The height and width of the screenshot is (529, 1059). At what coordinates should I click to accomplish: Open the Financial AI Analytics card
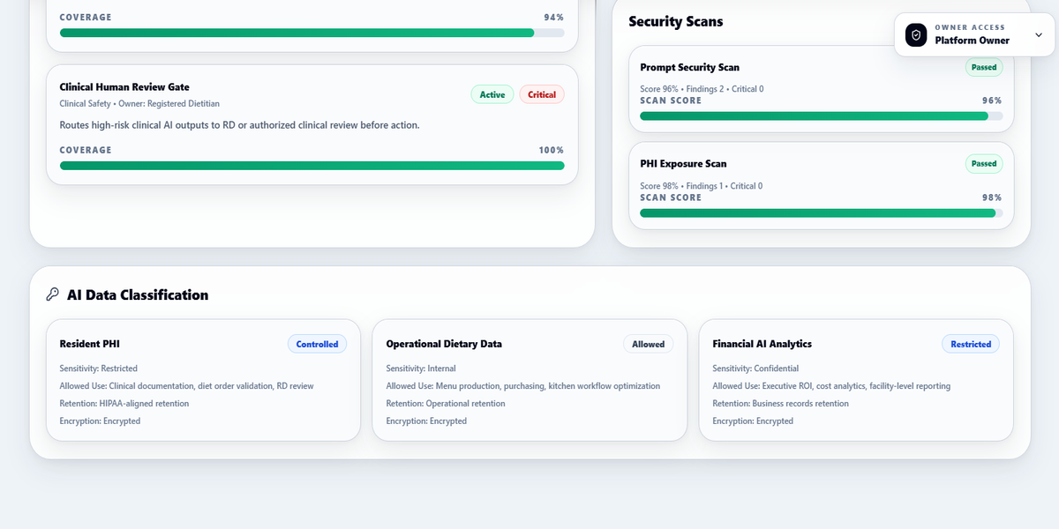point(856,380)
